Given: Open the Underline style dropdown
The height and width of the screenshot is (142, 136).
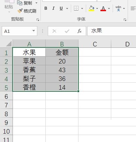Looking at the screenshot, I should click(67, 8).
